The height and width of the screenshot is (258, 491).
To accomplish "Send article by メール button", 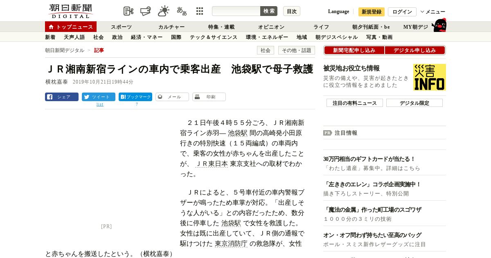I will pos(172,97).
